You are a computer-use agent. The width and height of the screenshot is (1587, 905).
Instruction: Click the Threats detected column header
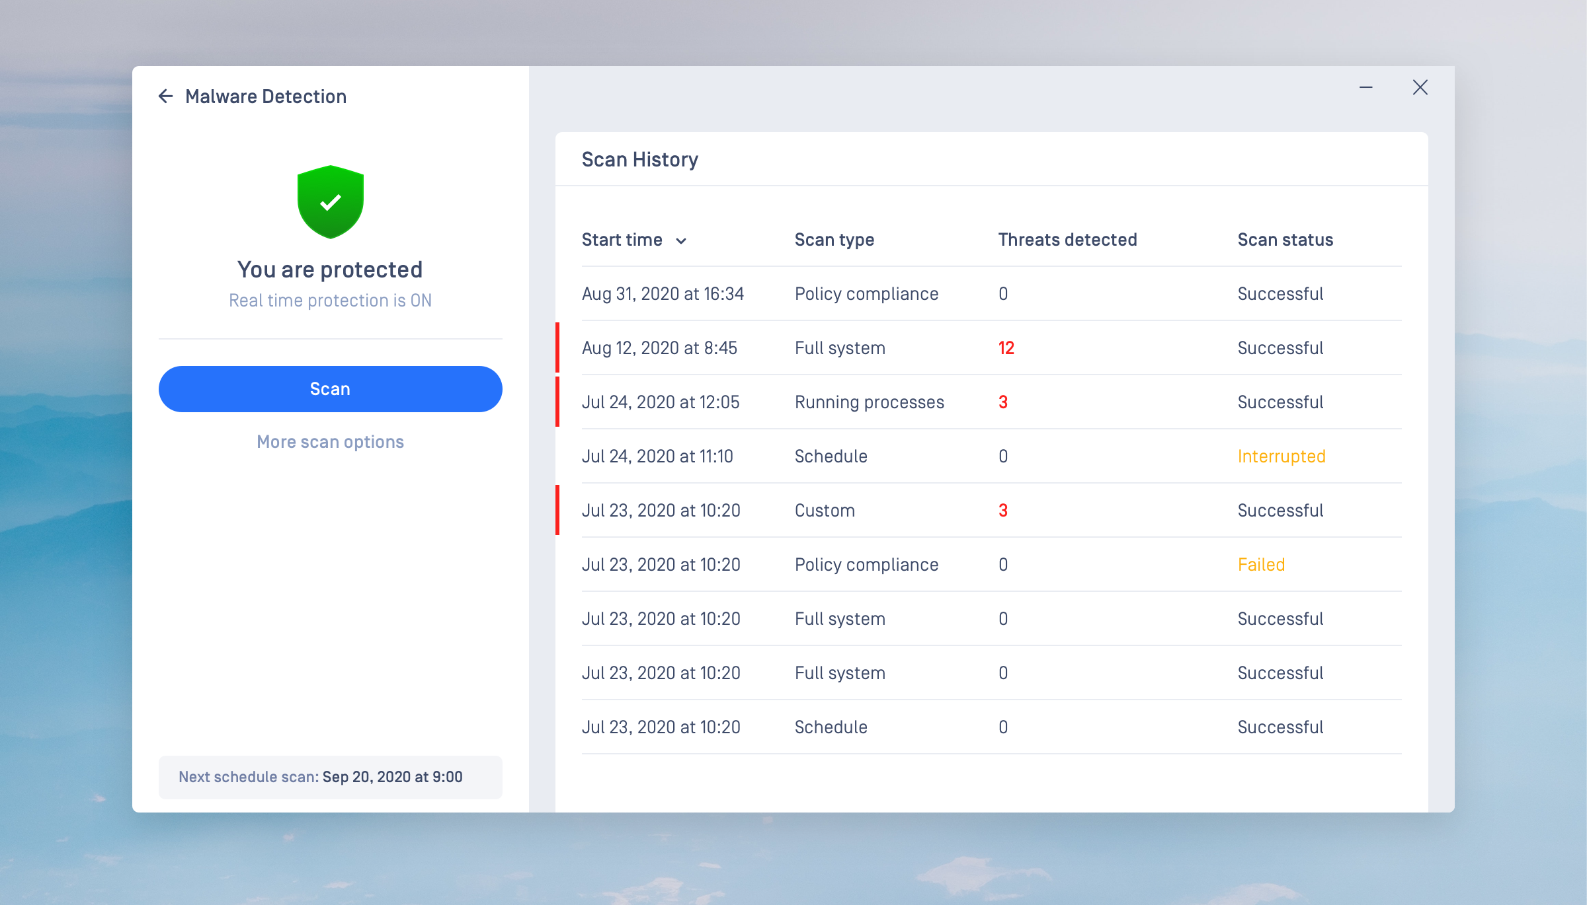[x=1067, y=240]
